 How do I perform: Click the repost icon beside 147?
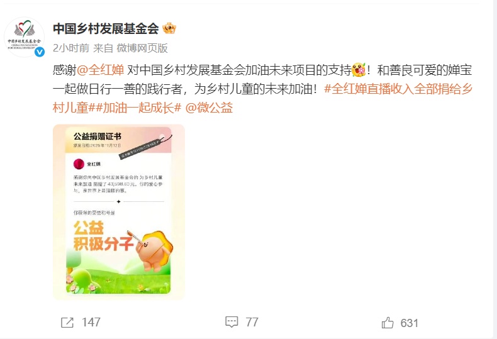(67, 323)
